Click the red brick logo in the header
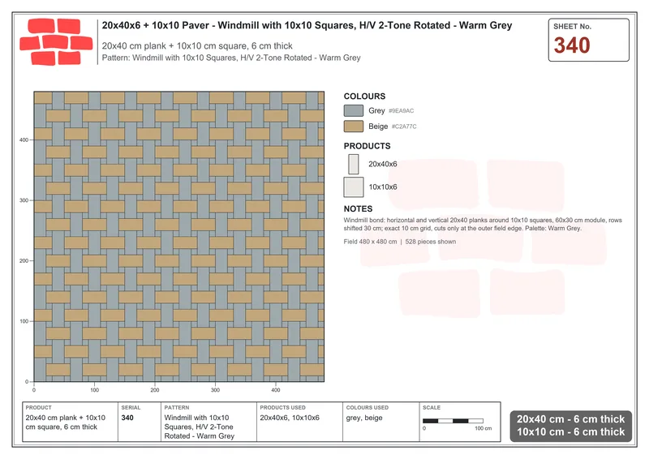This screenshot has height=459, width=649. pos(56,42)
